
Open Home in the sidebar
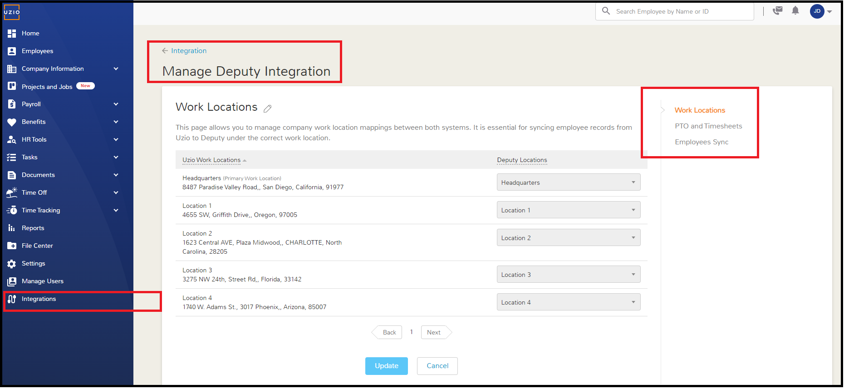30,34
